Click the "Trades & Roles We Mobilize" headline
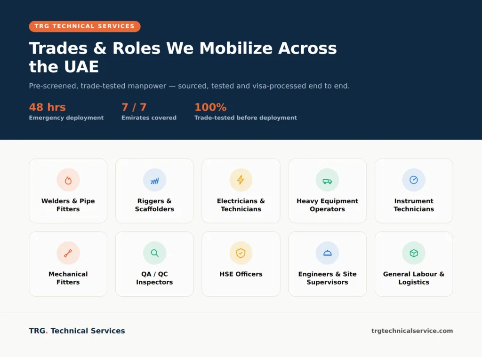The width and height of the screenshot is (482, 357). (183, 57)
